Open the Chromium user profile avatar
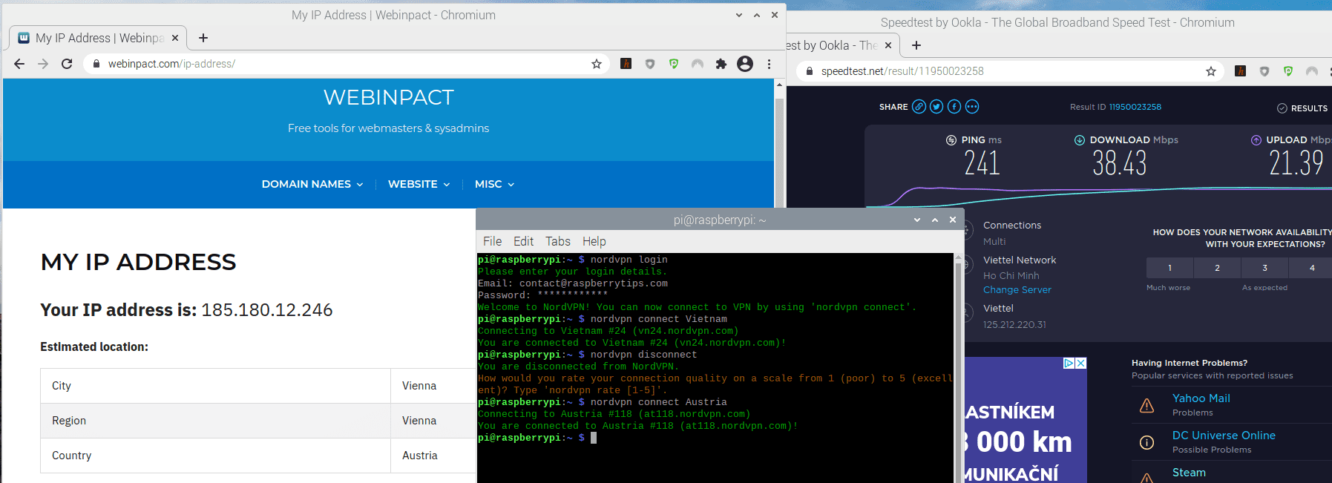1332x483 pixels. pos(745,64)
